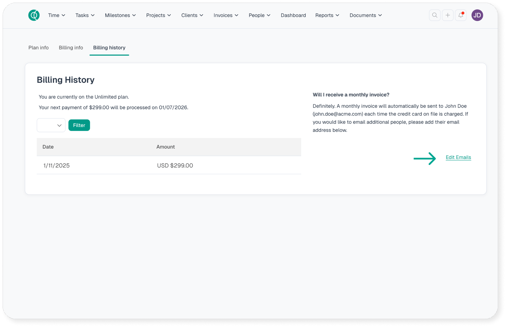506x327 pixels.
Task: Expand the Tasks dropdown menu
Action: click(85, 15)
